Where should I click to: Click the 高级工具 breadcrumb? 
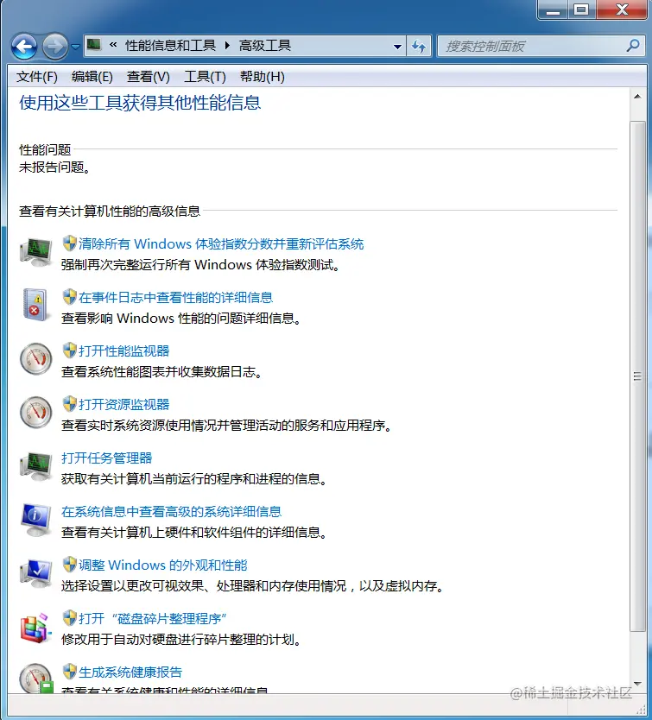pos(265,46)
